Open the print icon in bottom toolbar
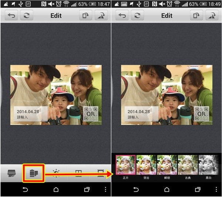The width and height of the screenshot is (222, 197). click(11, 173)
